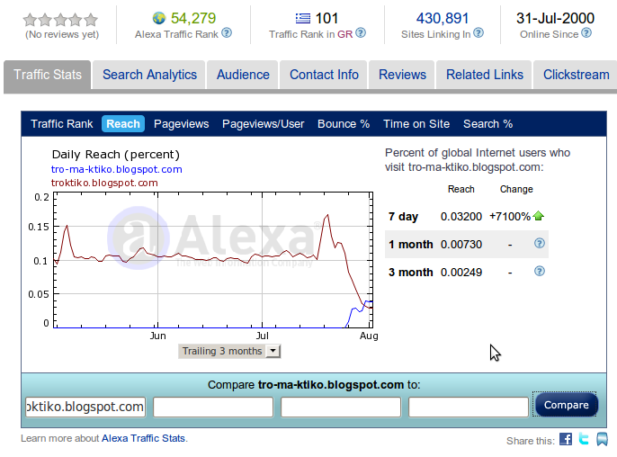Click the 3 month reach value 0.00249

coord(461,273)
